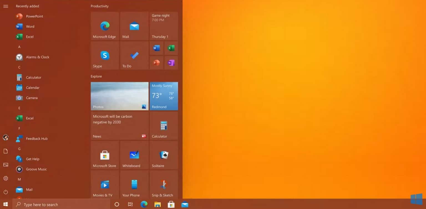426x209 pixels.
Task: Expand the Start menu navigation pane
Action: click(6, 6)
